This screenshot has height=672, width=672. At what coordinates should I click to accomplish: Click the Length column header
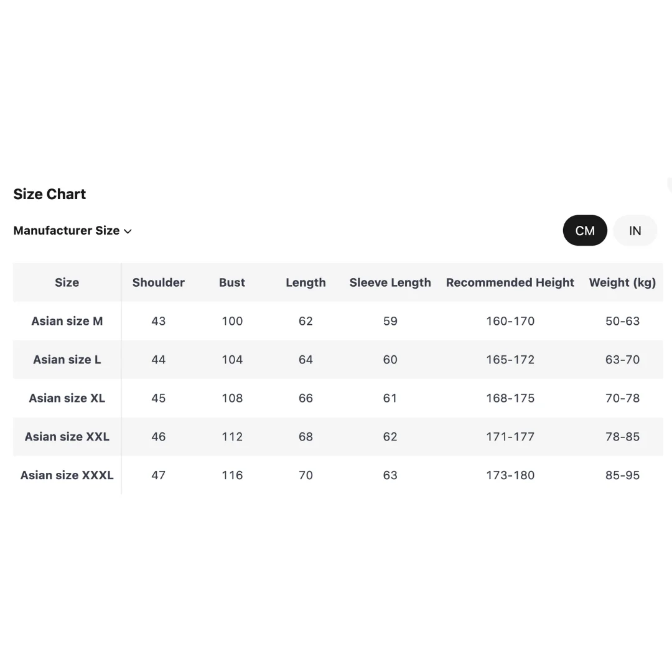click(x=306, y=282)
